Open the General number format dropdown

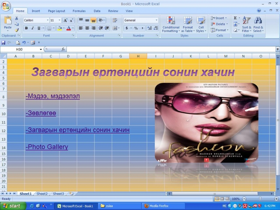[156, 20]
